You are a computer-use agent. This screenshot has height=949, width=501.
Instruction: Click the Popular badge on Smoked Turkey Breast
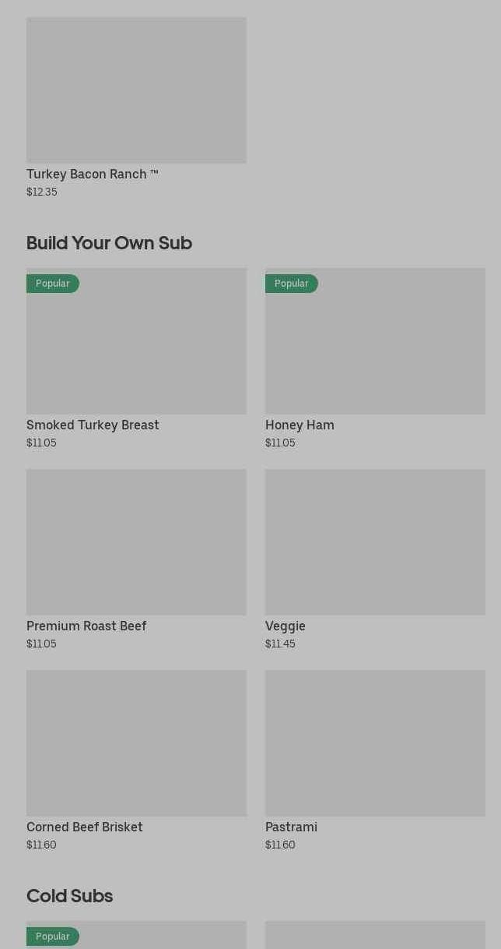coord(53,284)
